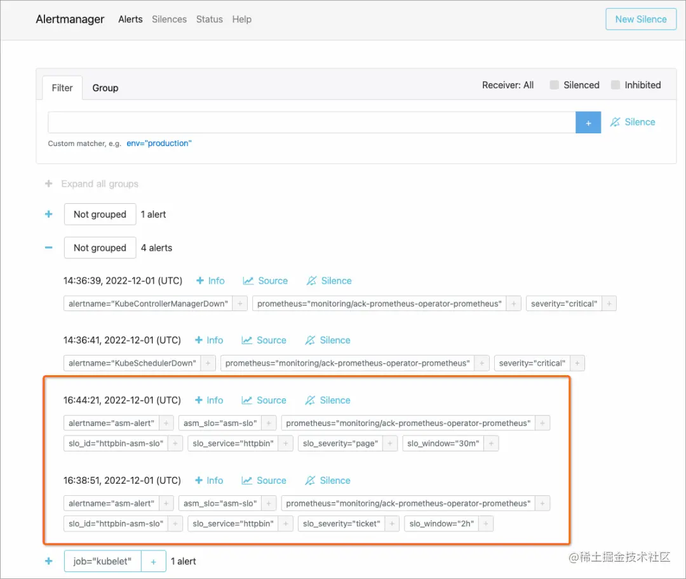
Task: Switch to the Group tab
Action: point(105,88)
